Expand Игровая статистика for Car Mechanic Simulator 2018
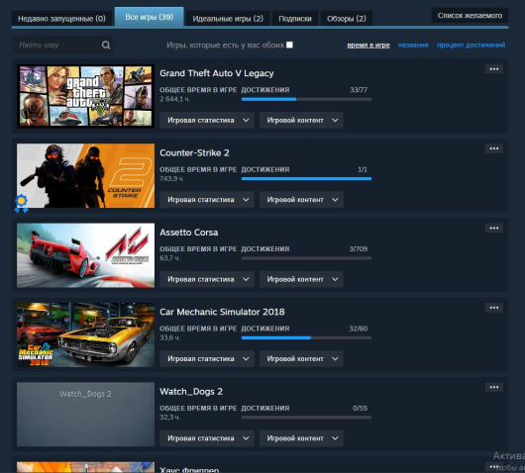Viewport: 525px width, 473px height. coord(207,359)
